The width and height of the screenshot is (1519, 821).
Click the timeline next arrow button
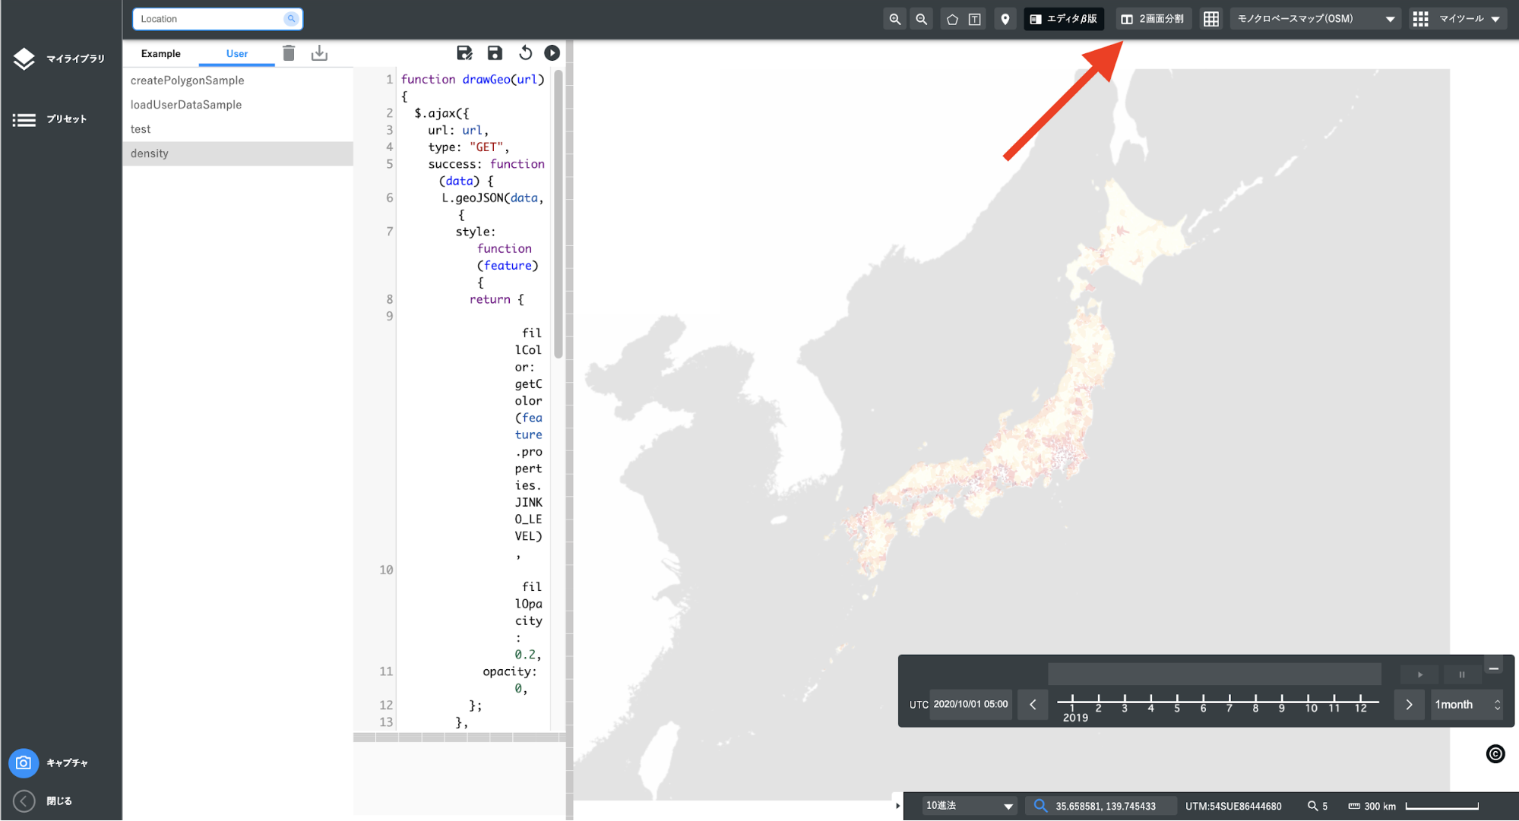point(1409,704)
